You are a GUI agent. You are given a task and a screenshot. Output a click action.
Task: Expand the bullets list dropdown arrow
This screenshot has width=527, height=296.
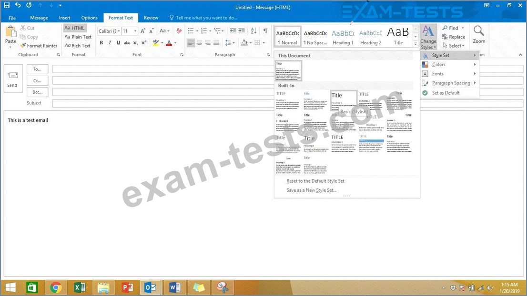coord(197,31)
